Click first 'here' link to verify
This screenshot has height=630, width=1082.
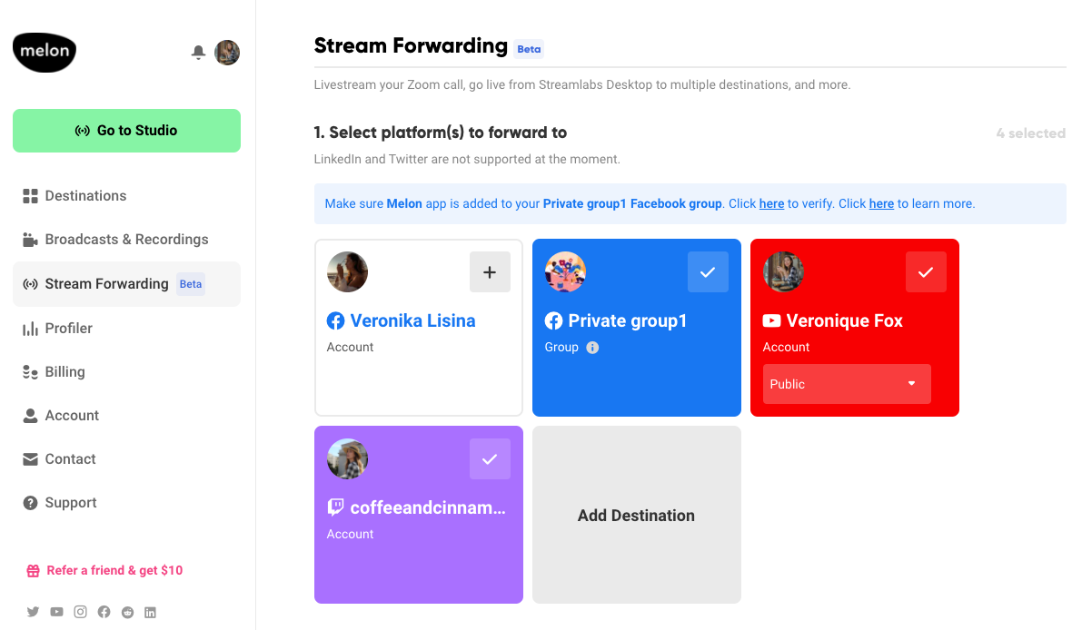coord(771,204)
